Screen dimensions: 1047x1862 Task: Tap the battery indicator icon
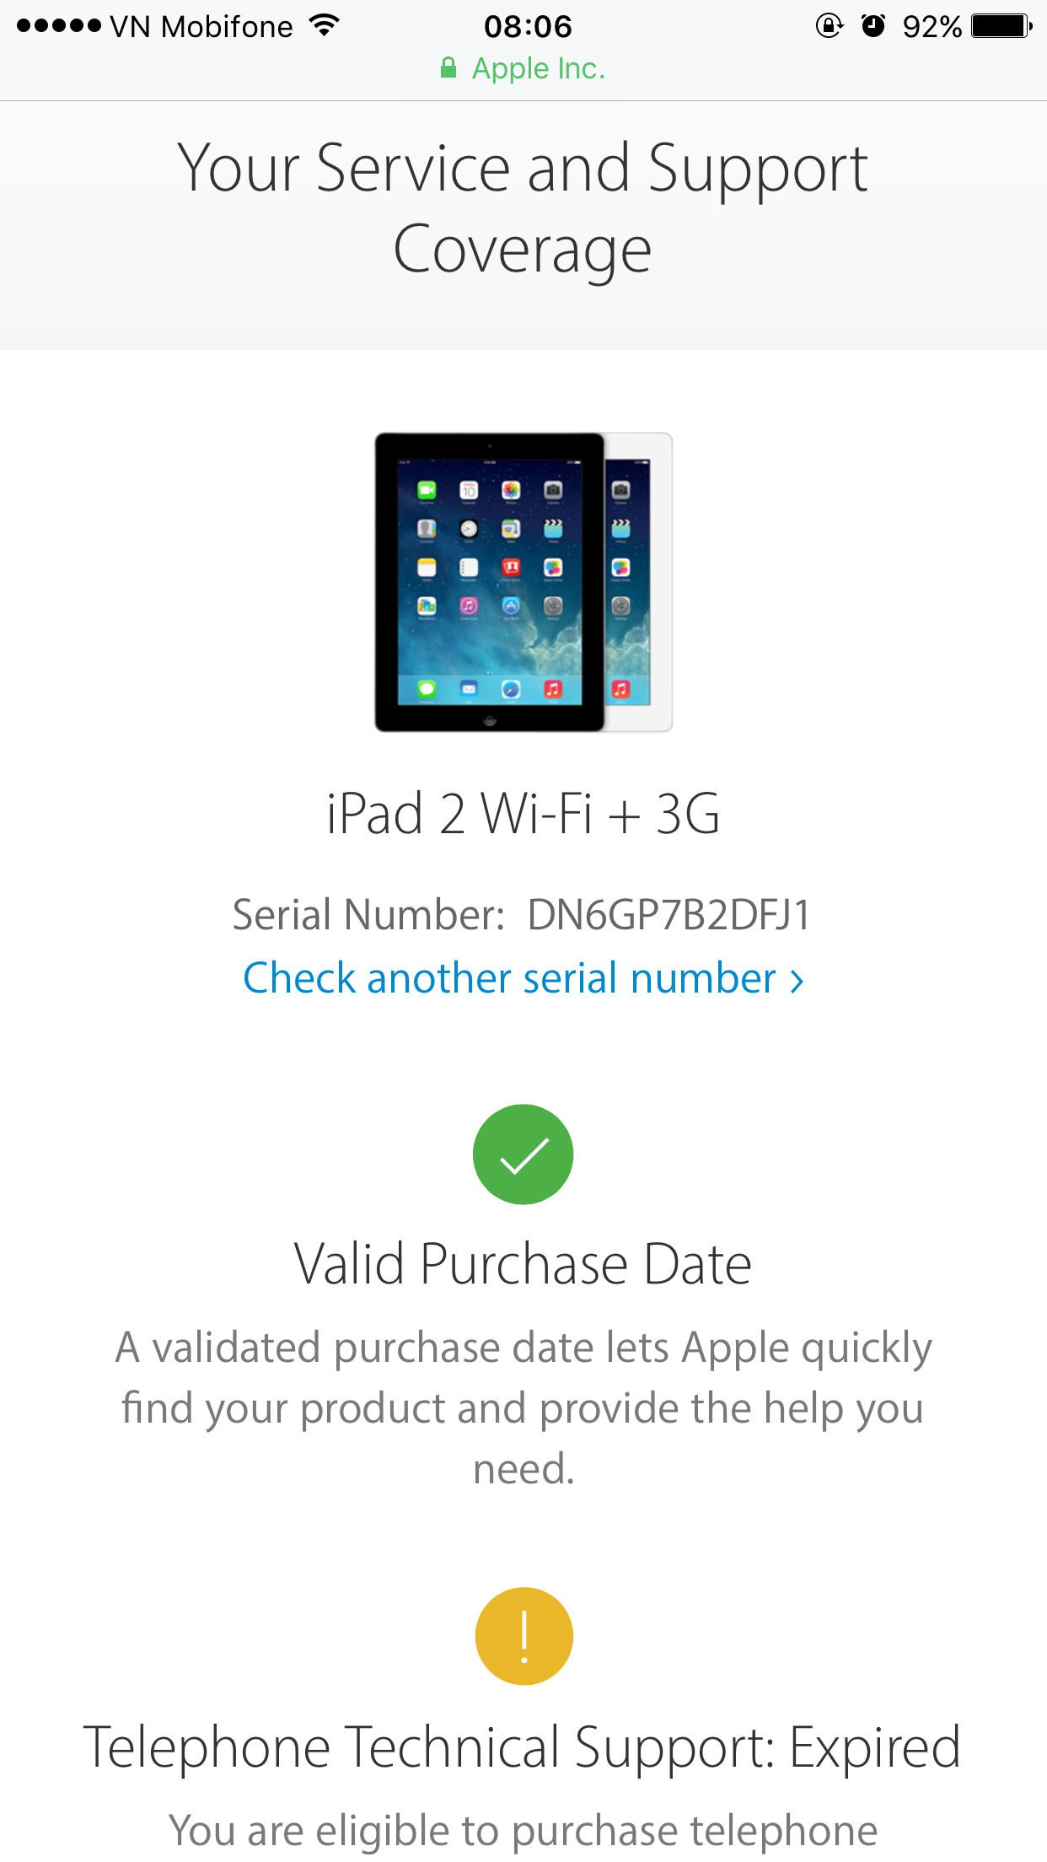click(1001, 26)
